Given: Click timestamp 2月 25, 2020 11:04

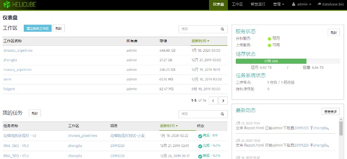Looking at the screenshot, I should [x=248, y=123].
